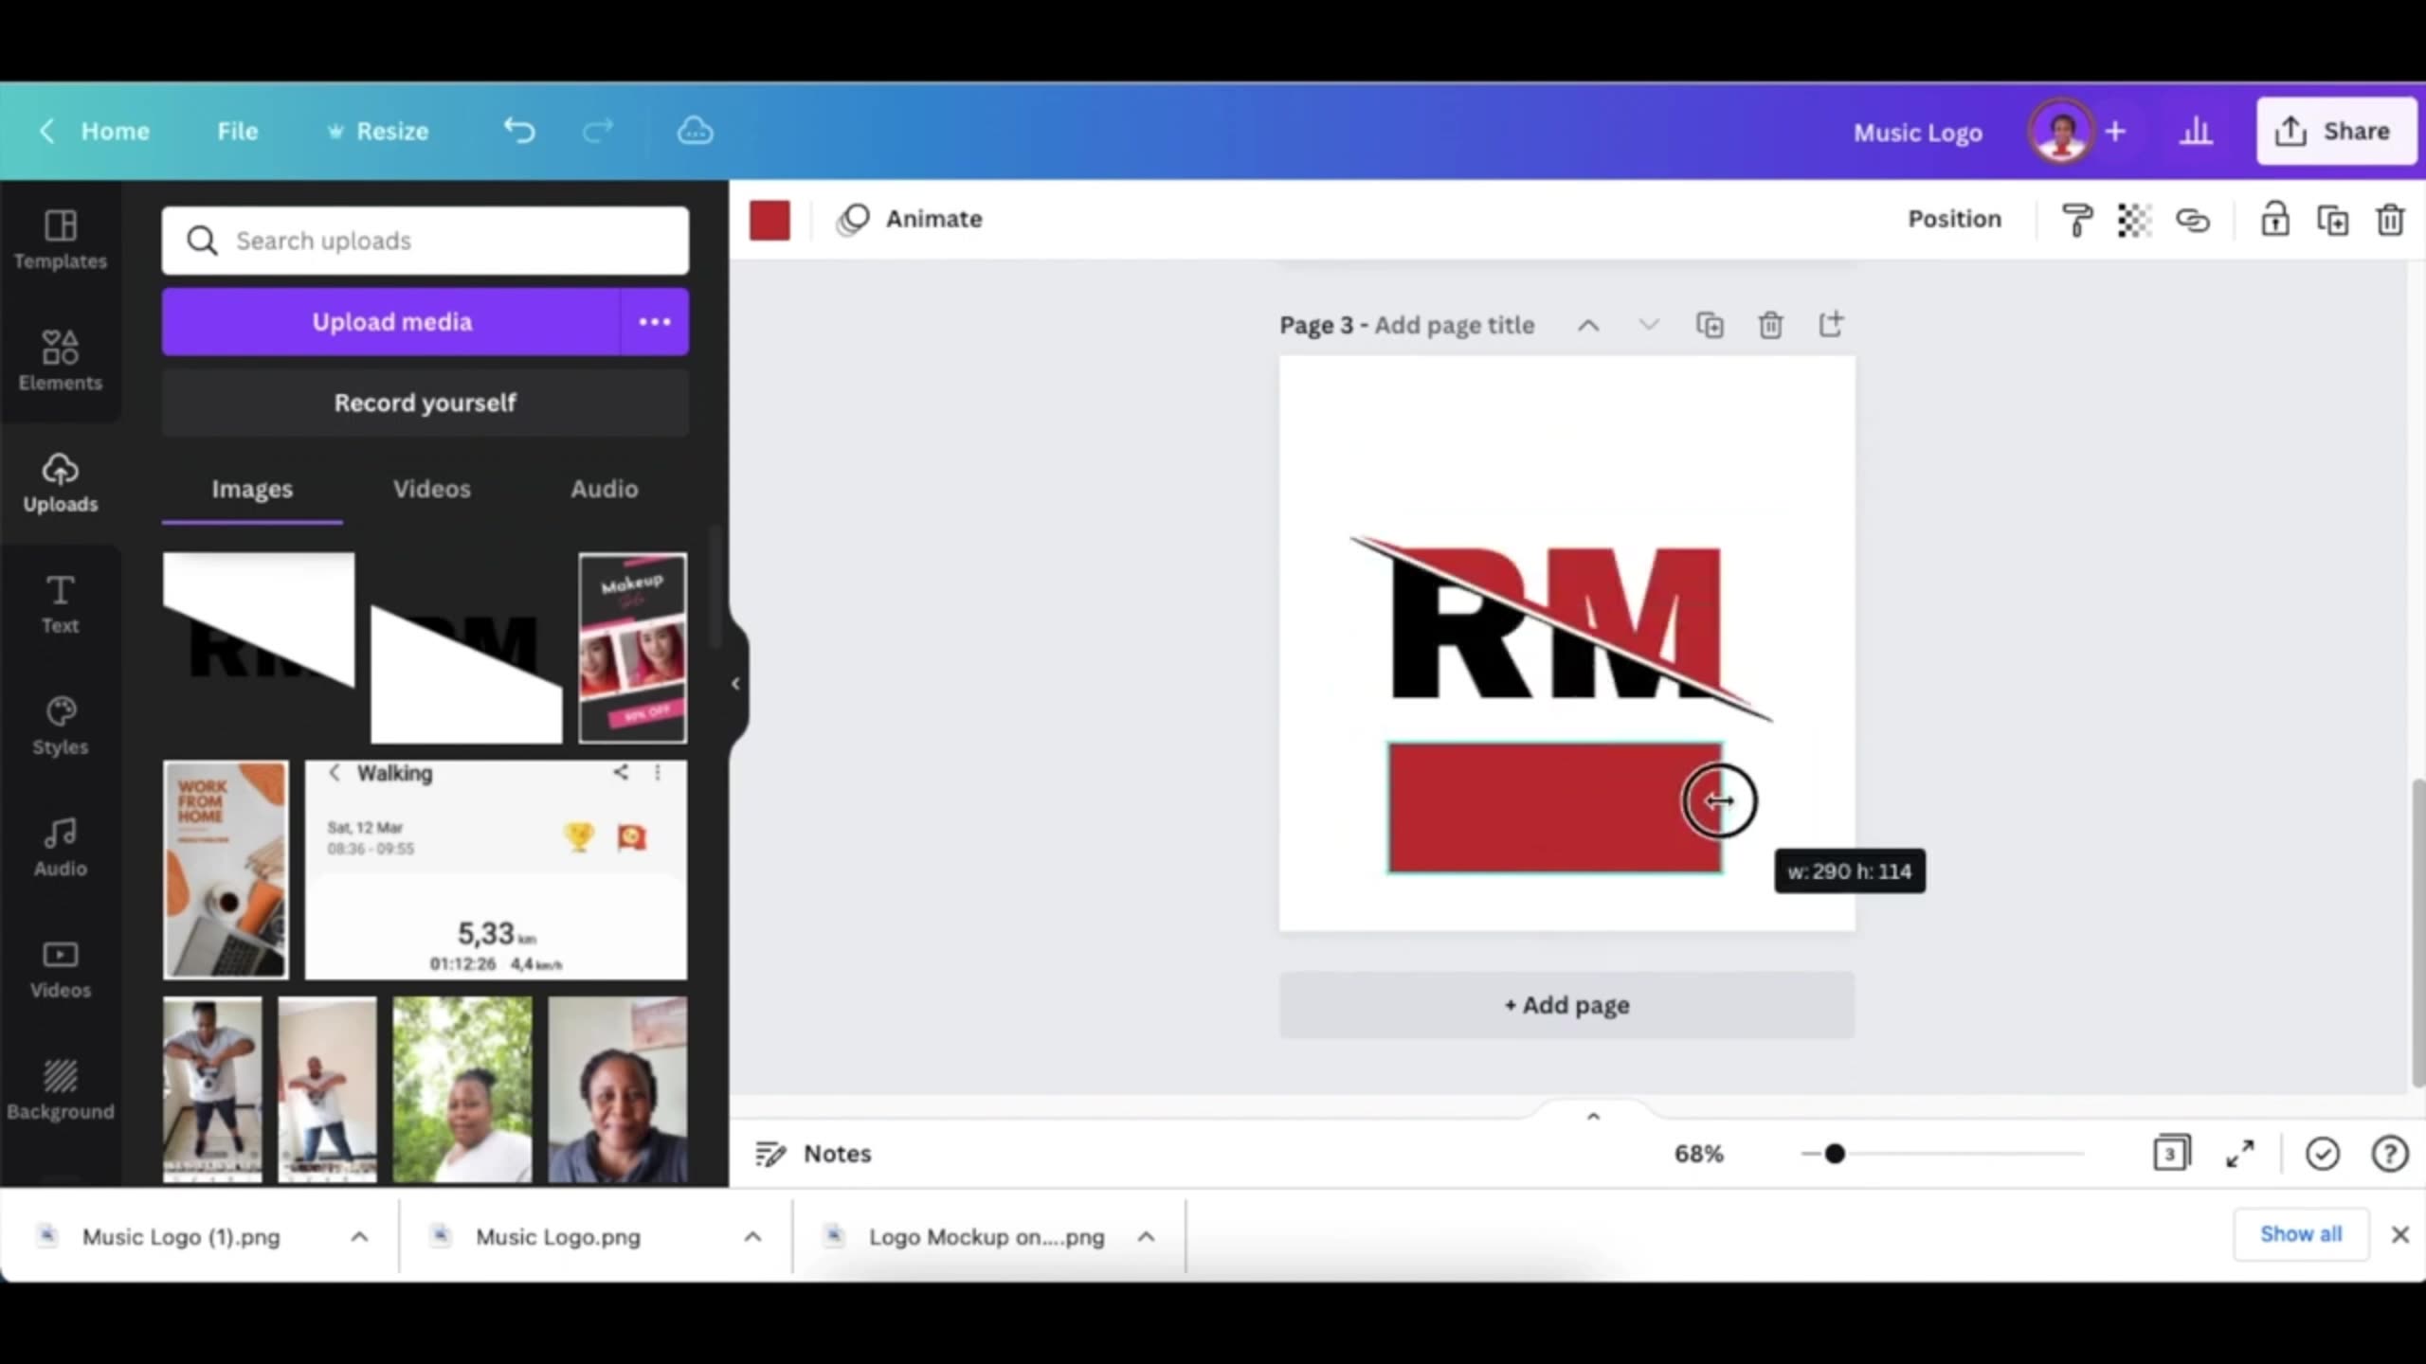Toggle the lock on the selected element
The image size is (2426, 1364).
click(x=2274, y=220)
